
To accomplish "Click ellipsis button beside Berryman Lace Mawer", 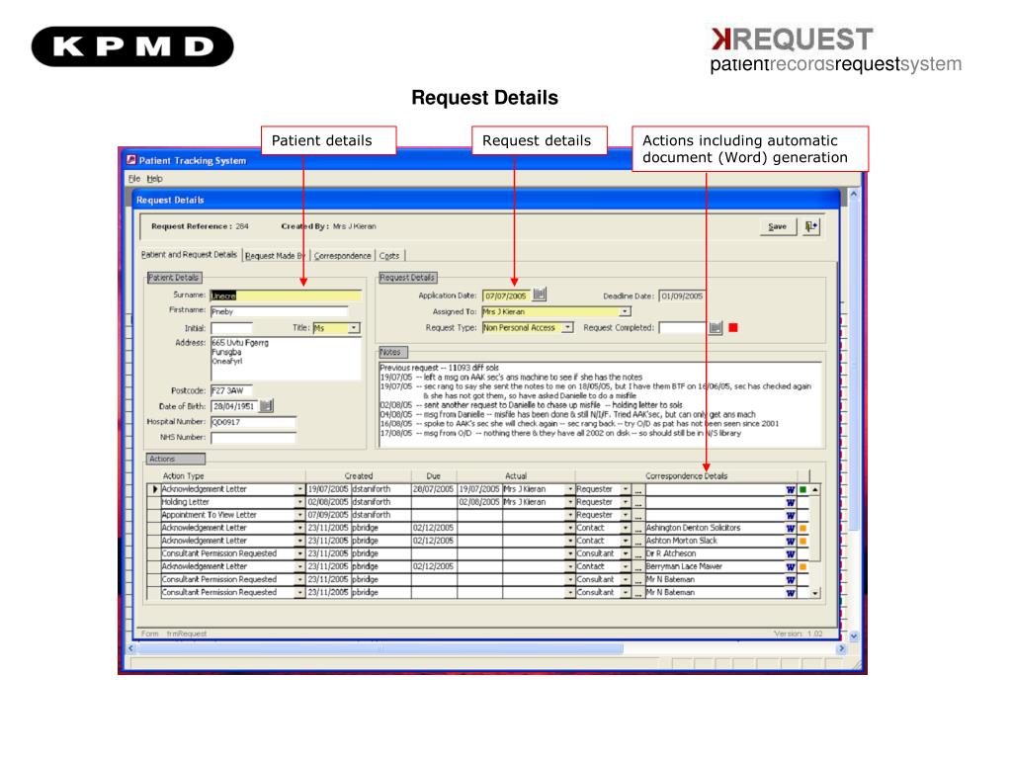I will (638, 566).
